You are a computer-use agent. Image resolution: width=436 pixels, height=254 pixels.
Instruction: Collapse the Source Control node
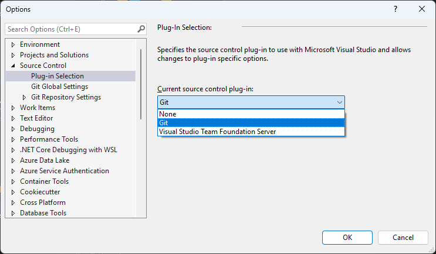click(x=13, y=66)
